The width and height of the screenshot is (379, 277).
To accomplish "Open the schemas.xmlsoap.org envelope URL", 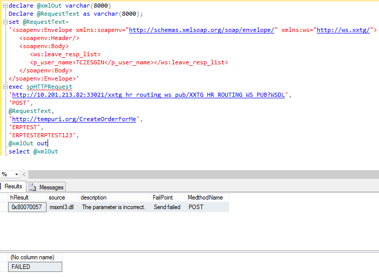I will pos(202,30).
